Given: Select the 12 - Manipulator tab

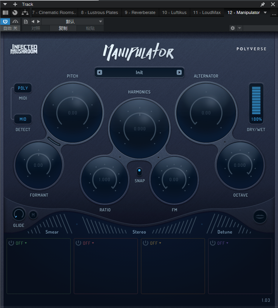Looking at the screenshot, I should (243, 12).
